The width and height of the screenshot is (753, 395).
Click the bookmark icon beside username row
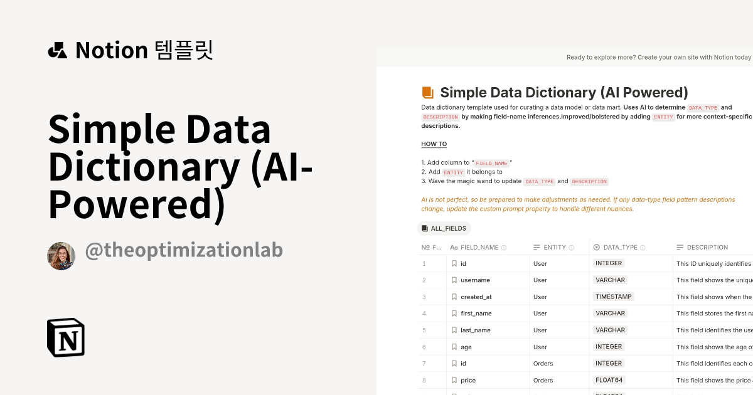click(454, 280)
